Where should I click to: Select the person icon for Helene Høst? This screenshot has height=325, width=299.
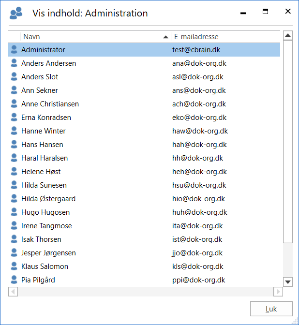[14, 172]
